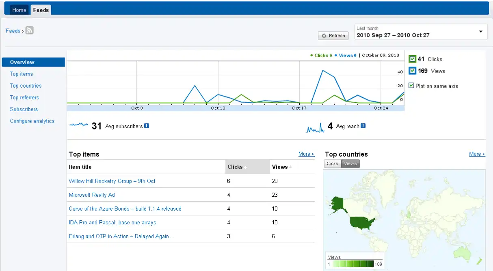This screenshot has height=271, width=493.
Task: Click the Avg reach sparkline graph
Action: click(315, 128)
